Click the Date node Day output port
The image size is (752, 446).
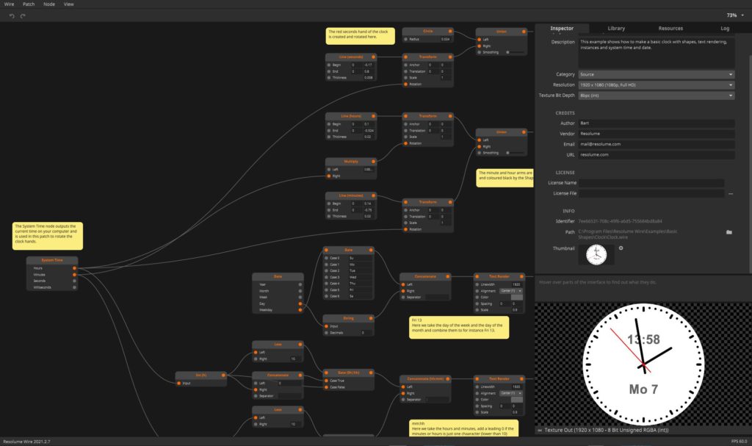300,303
